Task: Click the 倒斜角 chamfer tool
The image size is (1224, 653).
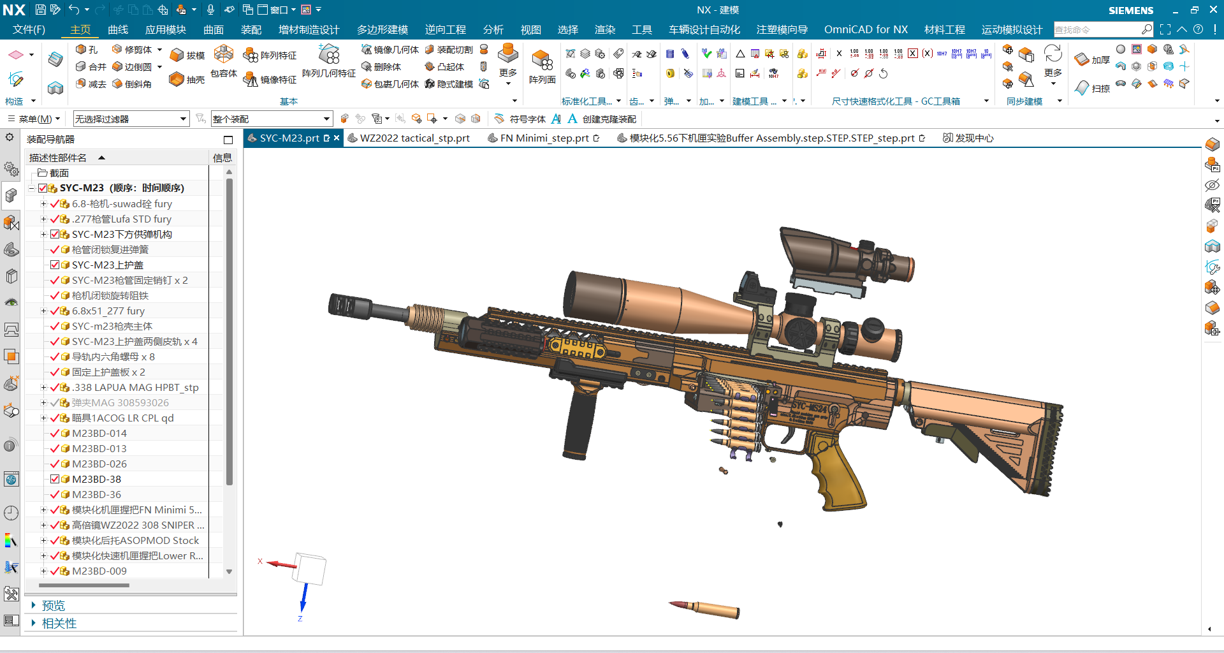Action: (x=132, y=84)
